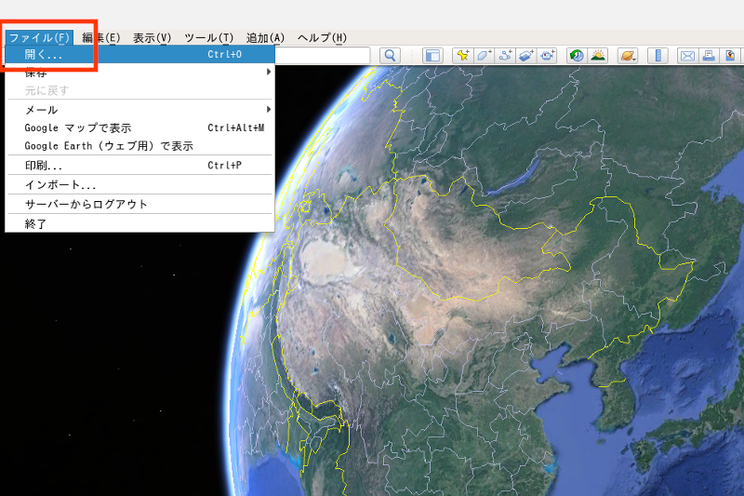Select the add polygon tool
This screenshot has height=496, width=744.
pos(484,56)
